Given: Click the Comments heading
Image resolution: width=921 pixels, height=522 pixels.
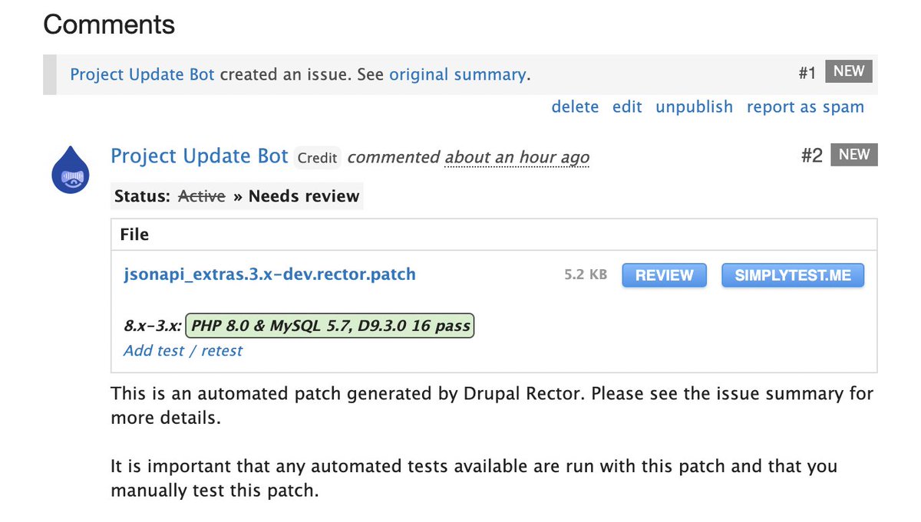Looking at the screenshot, I should click(109, 25).
